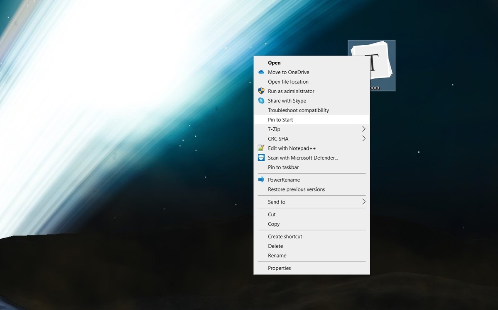The image size is (498, 310).
Task: Open Properties for the shortcut
Action: [x=279, y=268]
